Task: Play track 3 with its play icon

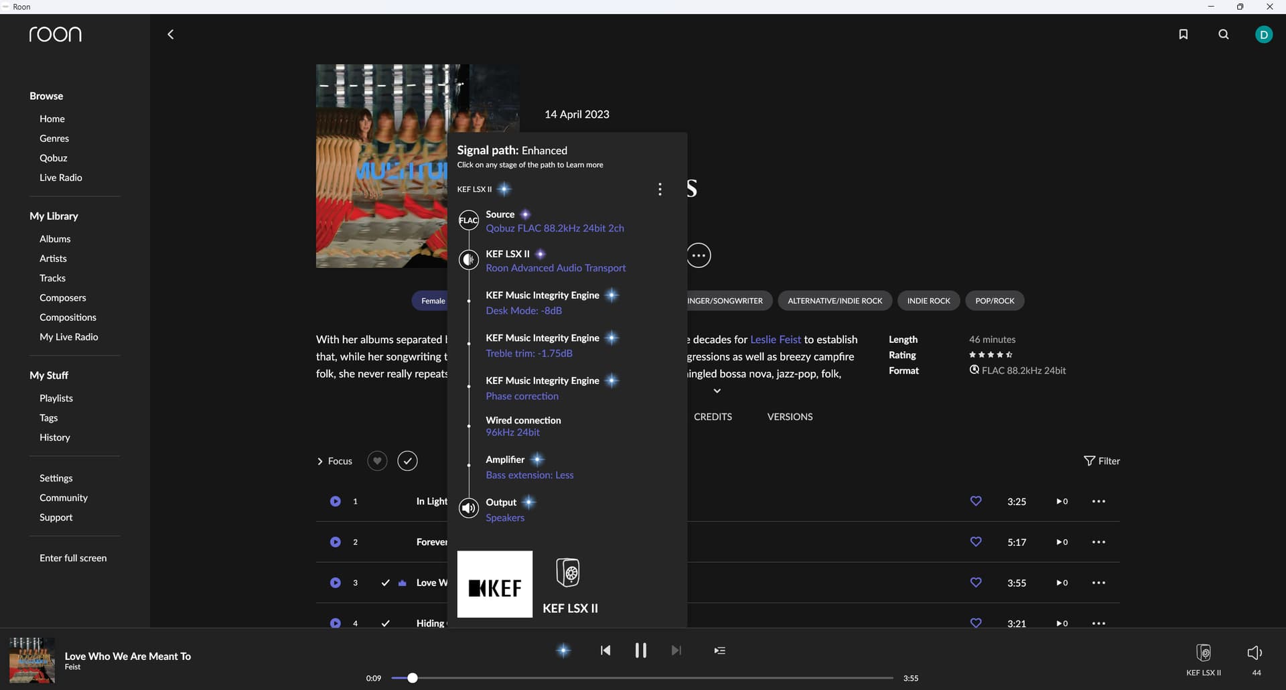Action: click(336, 583)
